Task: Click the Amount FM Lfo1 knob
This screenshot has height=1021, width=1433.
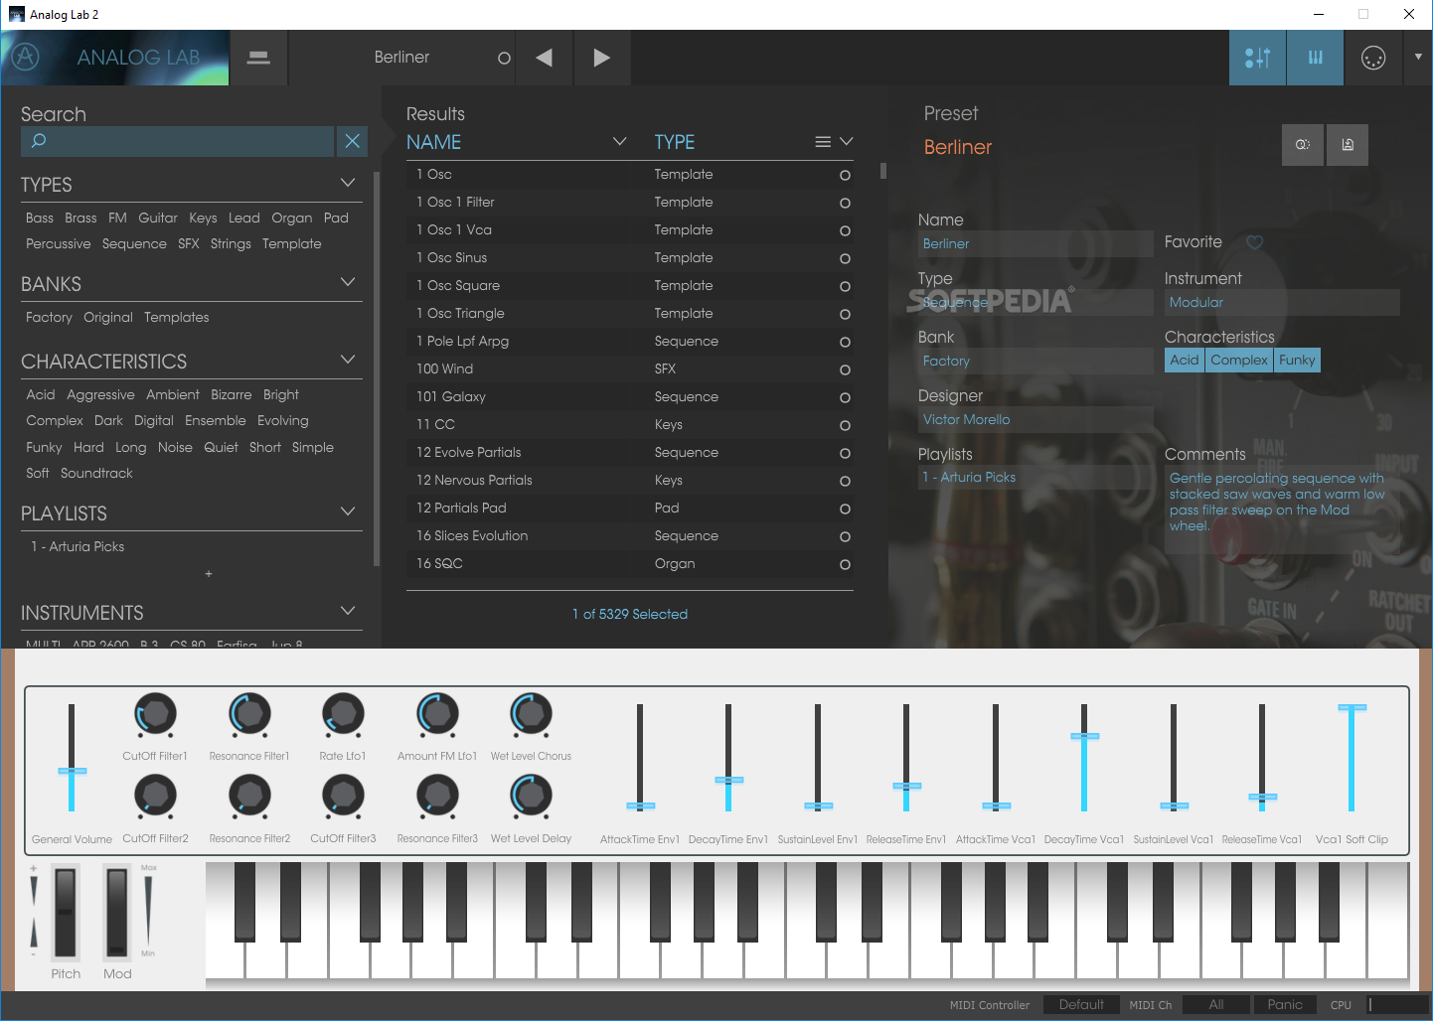Action: tap(437, 713)
